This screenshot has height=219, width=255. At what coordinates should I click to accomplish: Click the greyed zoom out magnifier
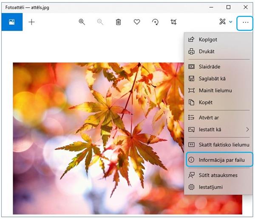100,22
